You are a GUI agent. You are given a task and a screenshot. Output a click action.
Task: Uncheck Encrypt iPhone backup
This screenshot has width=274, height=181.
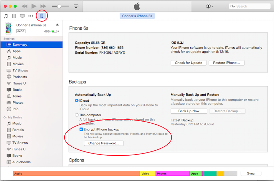(x=81, y=129)
